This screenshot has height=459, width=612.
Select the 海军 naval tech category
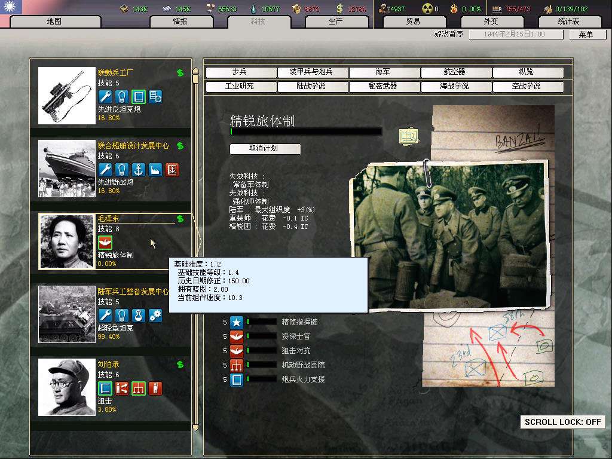[x=384, y=72]
